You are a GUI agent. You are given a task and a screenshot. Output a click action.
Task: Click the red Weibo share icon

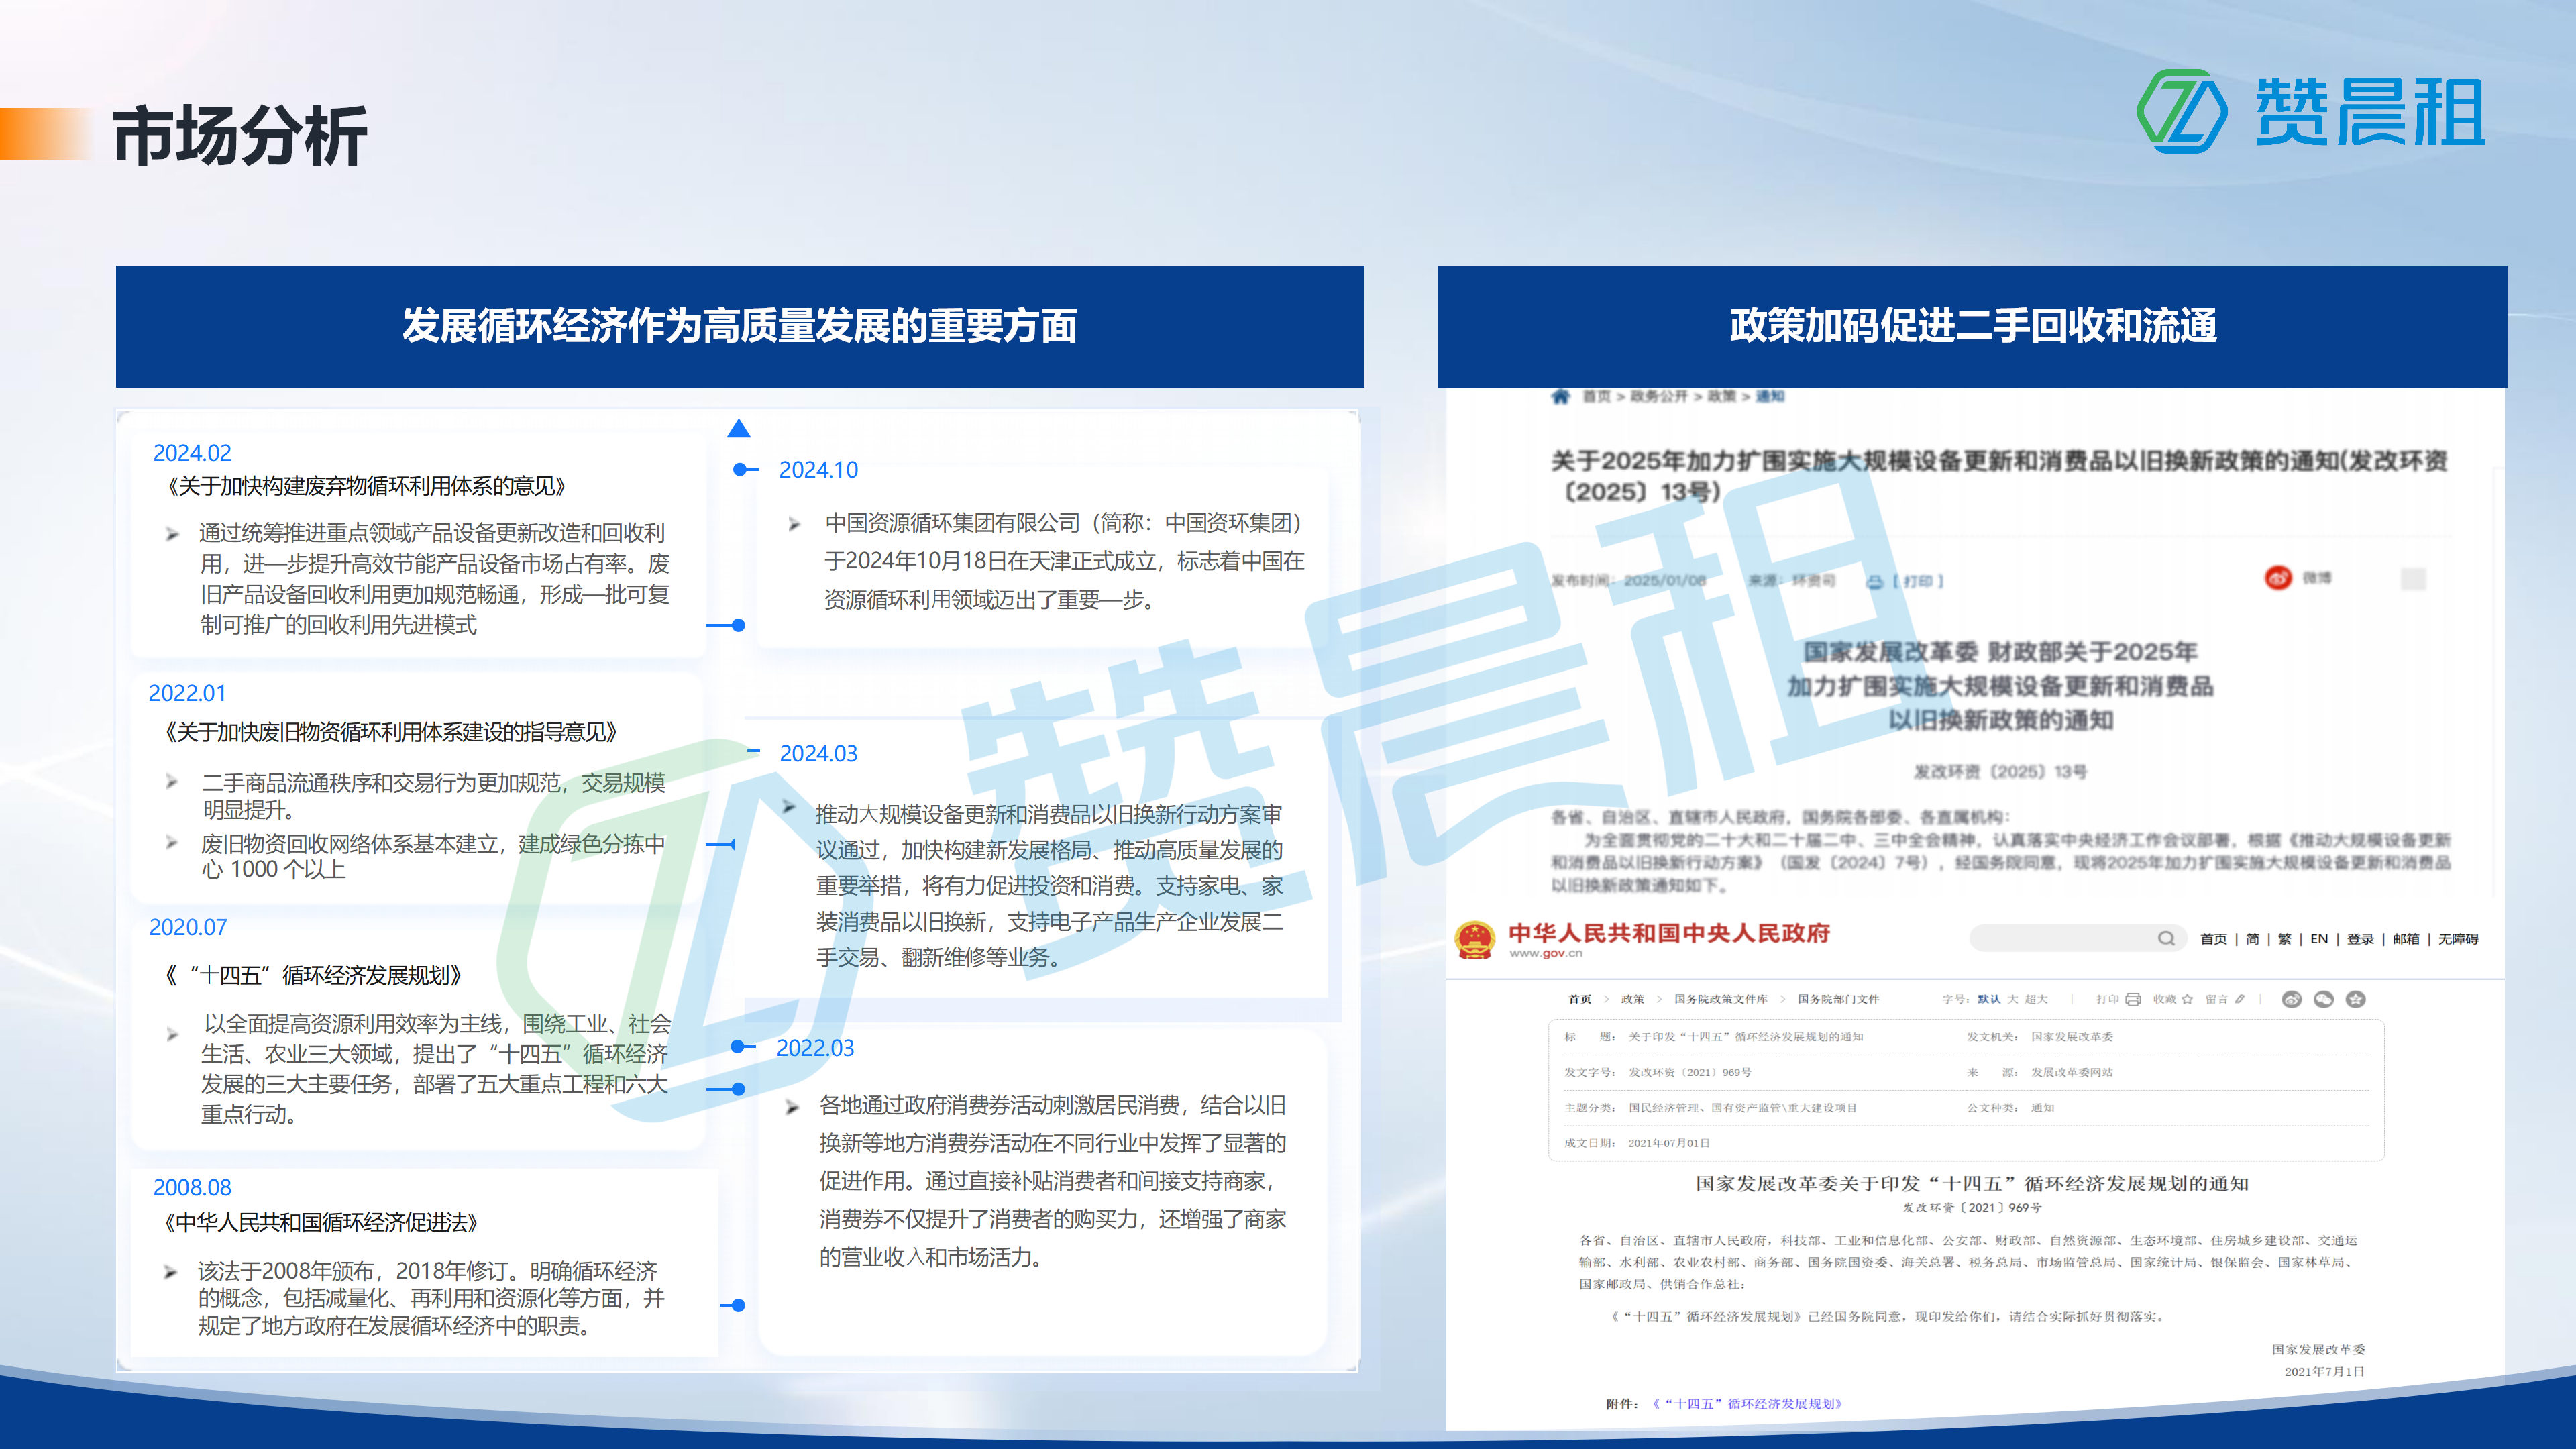[x=2278, y=578]
